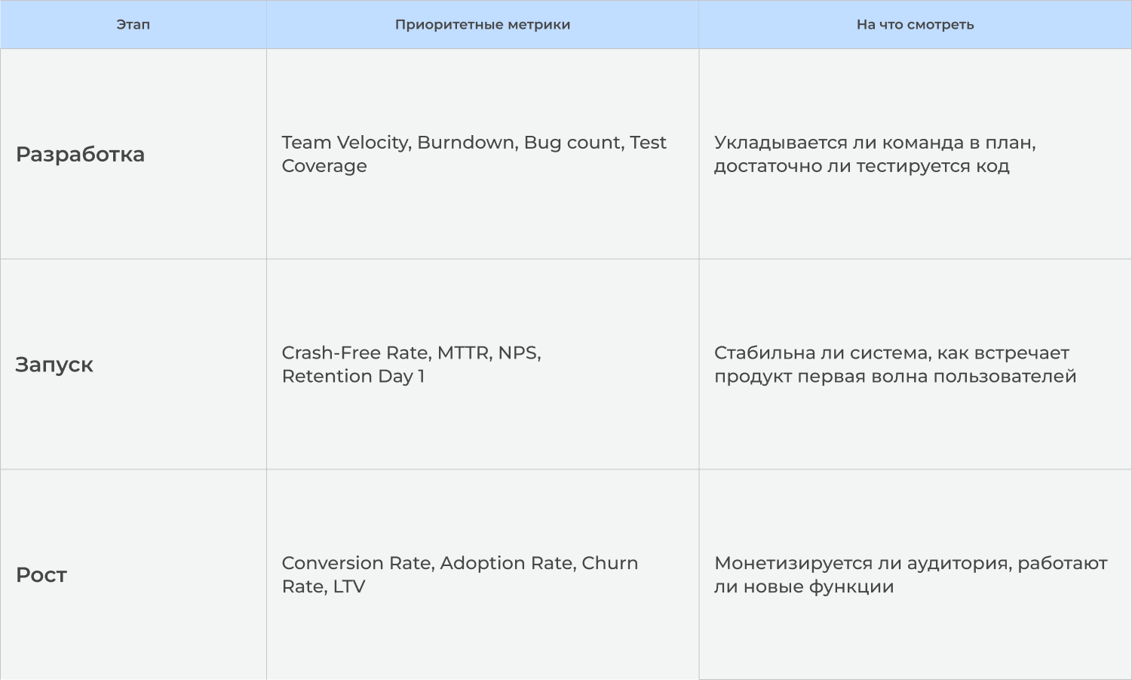Select the Рост stage cell

coord(133,574)
